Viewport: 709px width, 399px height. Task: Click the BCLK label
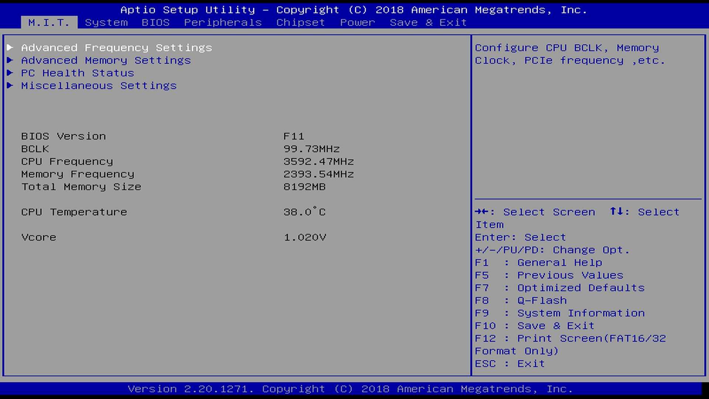35,149
